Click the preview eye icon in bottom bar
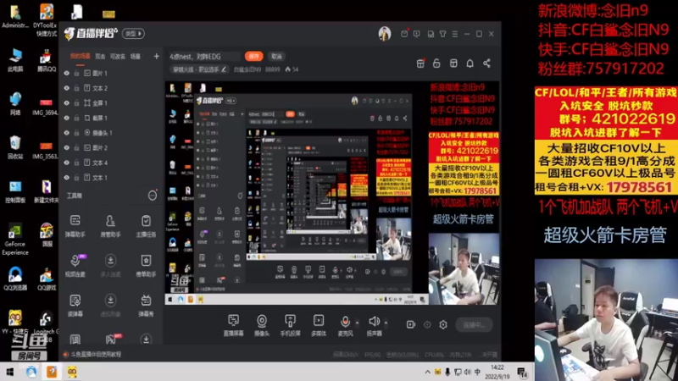 coord(427,324)
